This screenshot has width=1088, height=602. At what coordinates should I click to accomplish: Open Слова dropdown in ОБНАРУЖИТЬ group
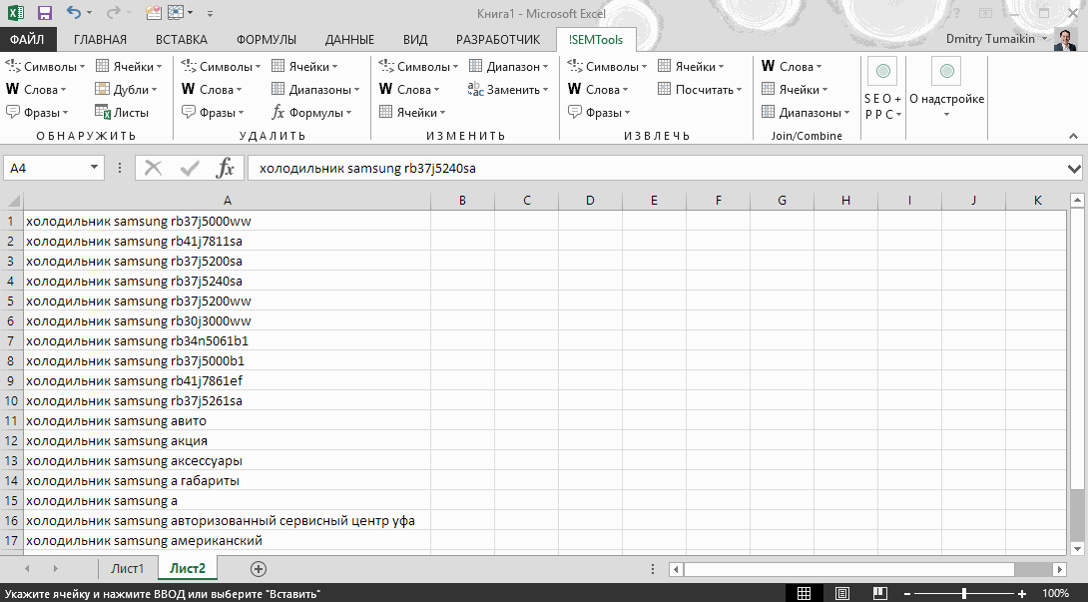point(36,90)
